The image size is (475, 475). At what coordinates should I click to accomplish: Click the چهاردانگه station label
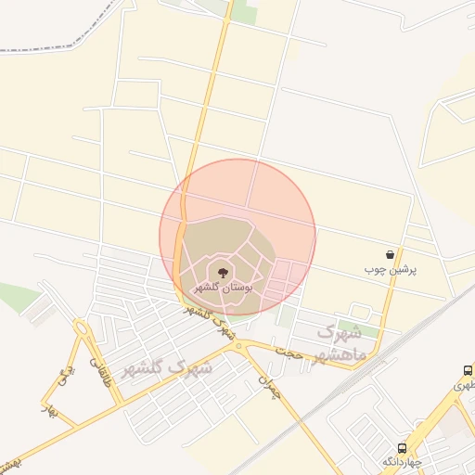[402, 463]
